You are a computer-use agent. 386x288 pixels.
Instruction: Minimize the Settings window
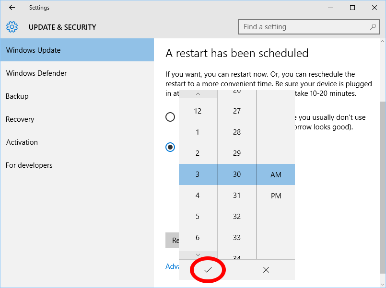point(330,8)
